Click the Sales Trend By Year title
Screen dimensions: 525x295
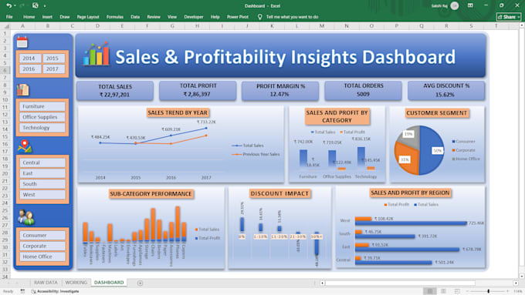(x=178, y=112)
